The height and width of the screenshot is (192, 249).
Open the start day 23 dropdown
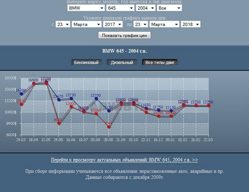pyautogui.click(x=63, y=24)
